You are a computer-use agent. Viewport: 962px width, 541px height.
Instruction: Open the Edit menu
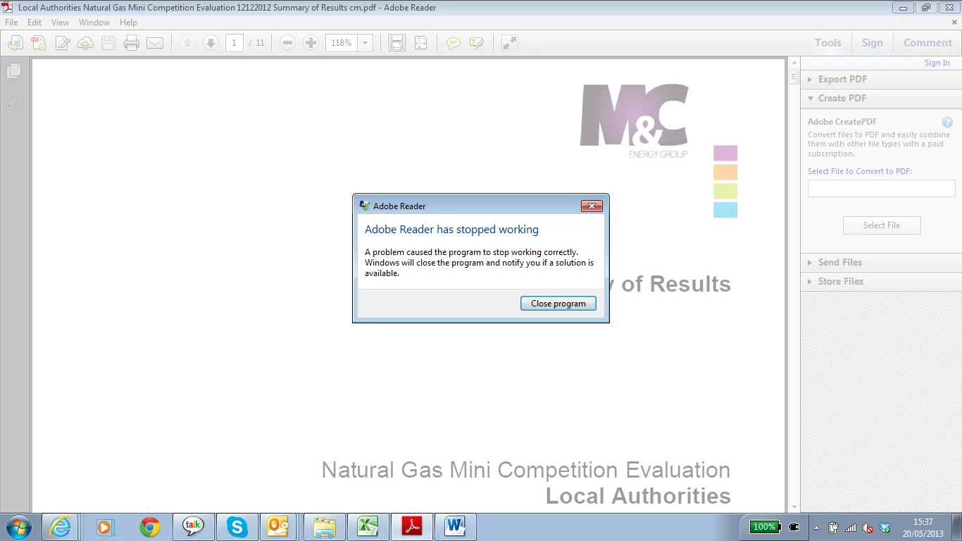pos(35,23)
